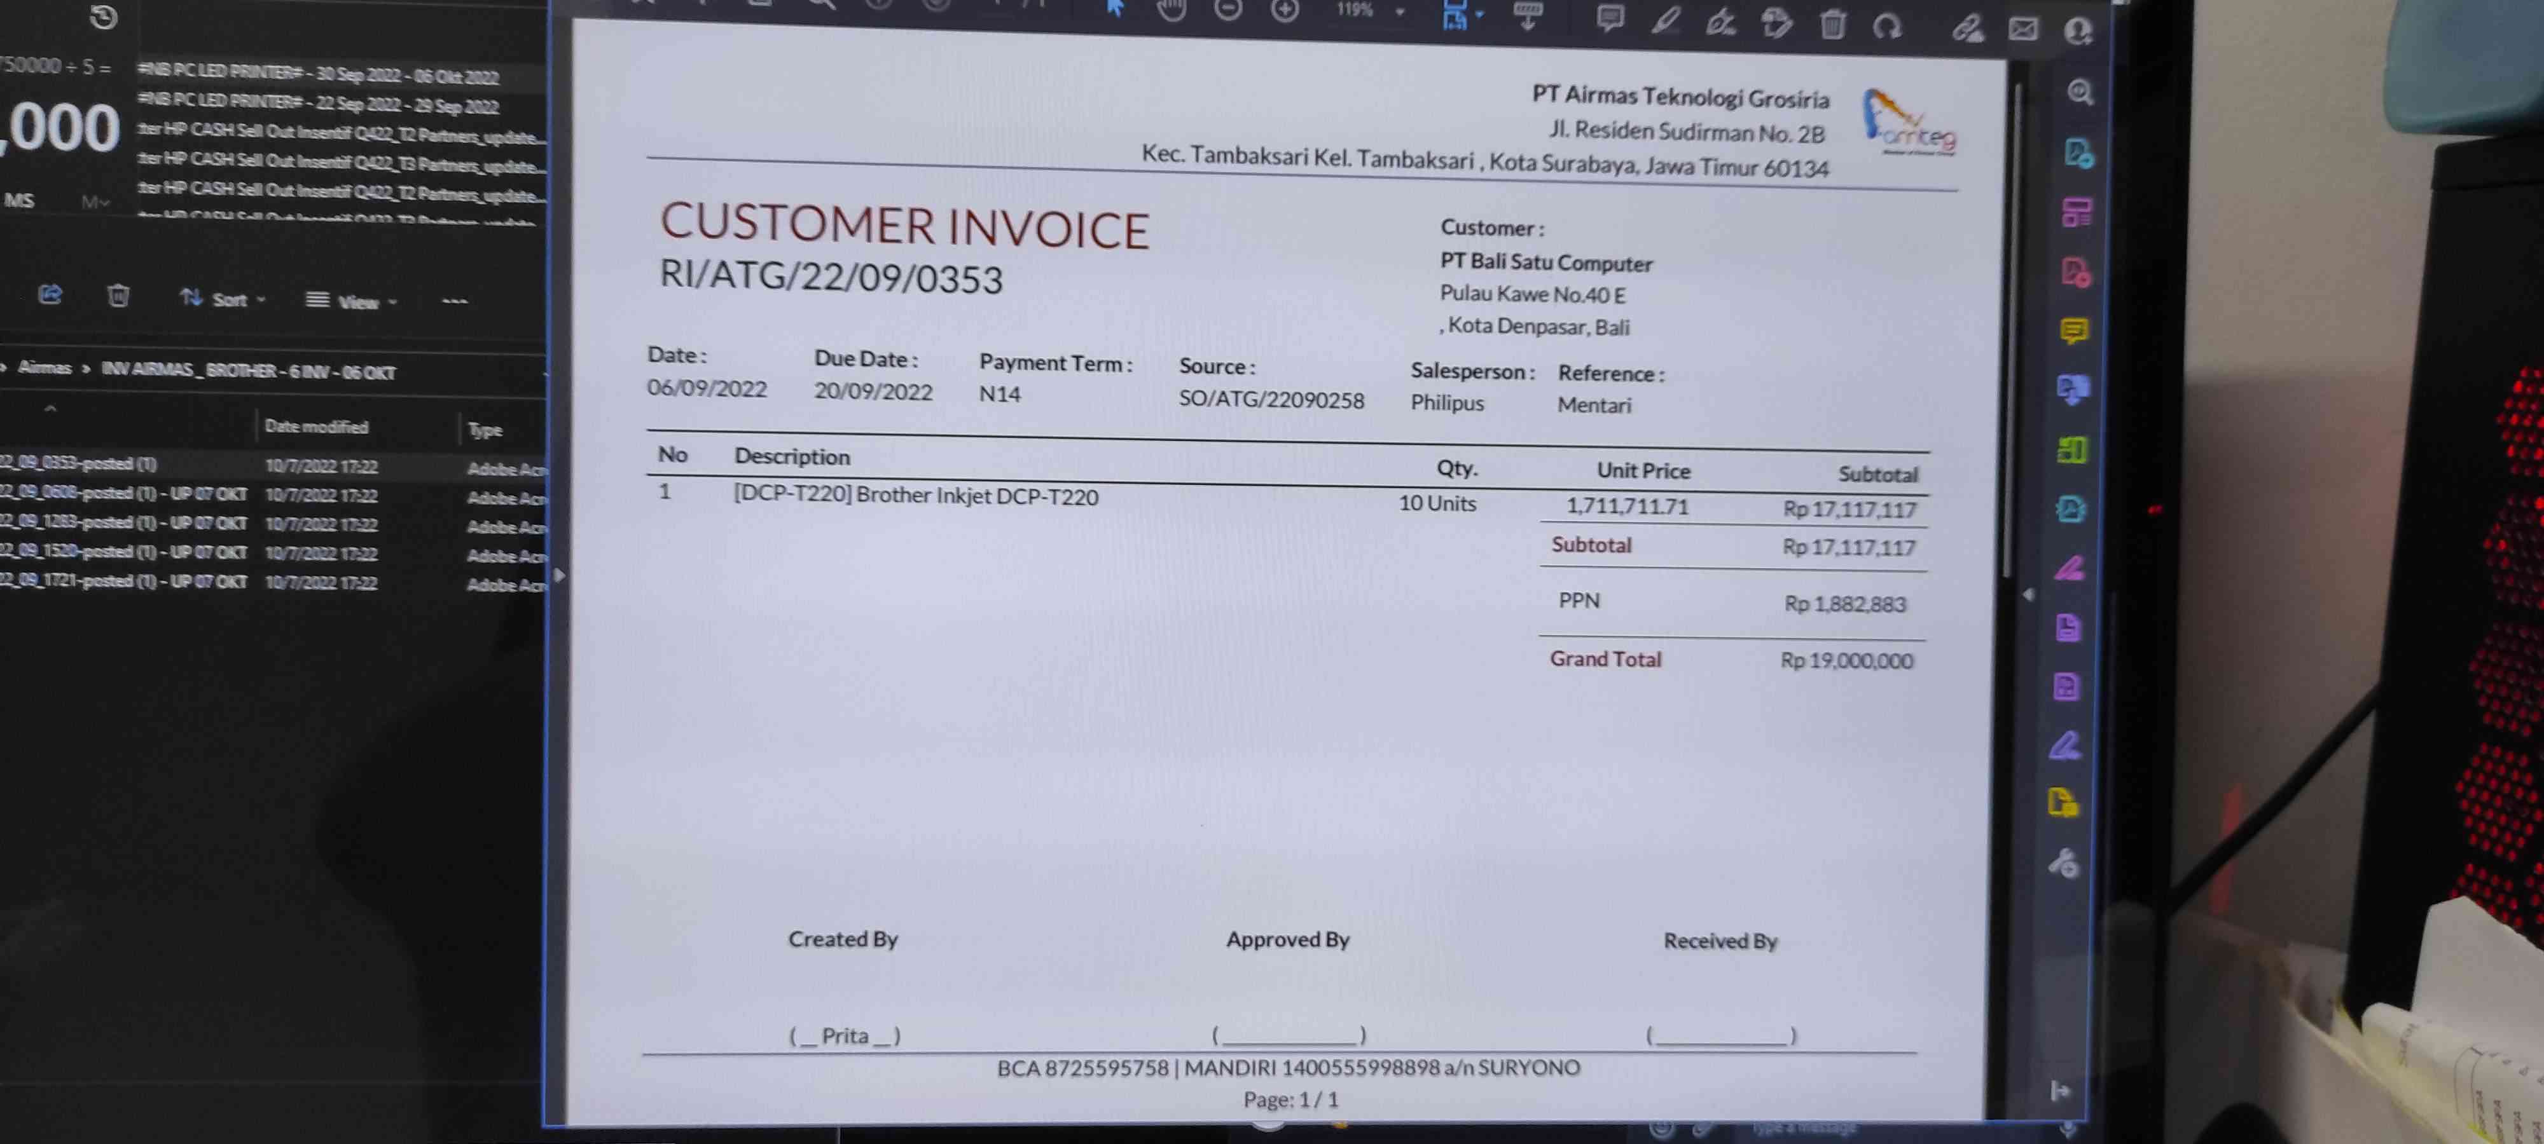Open the More Tools wrench icon
Screen dimensions: 2544x1144
pyautogui.click(x=2063, y=864)
